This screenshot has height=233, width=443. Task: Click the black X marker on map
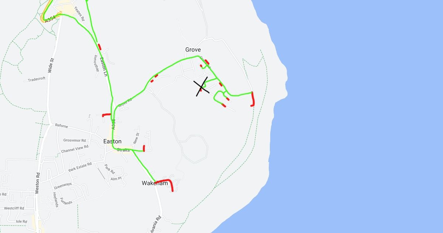[x=202, y=87]
